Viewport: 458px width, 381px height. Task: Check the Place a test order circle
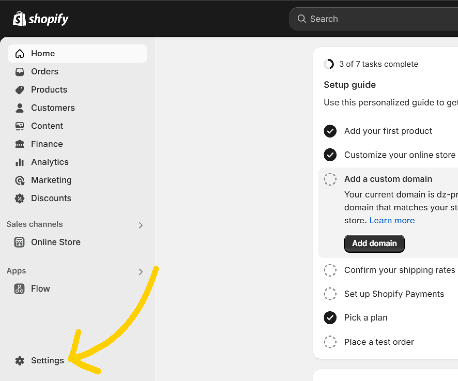pos(330,342)
